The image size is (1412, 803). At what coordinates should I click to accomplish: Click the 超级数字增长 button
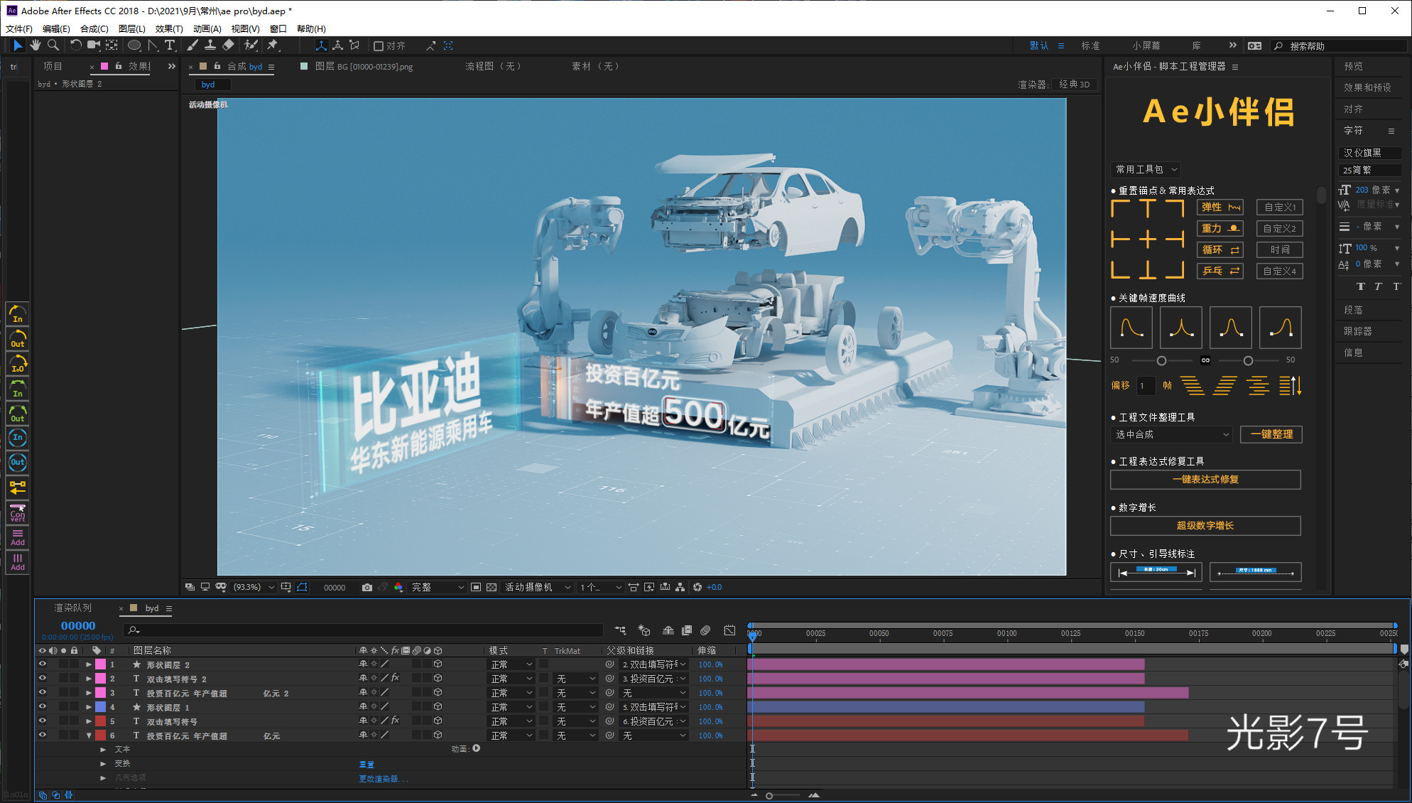click(x=1205, y=525)
